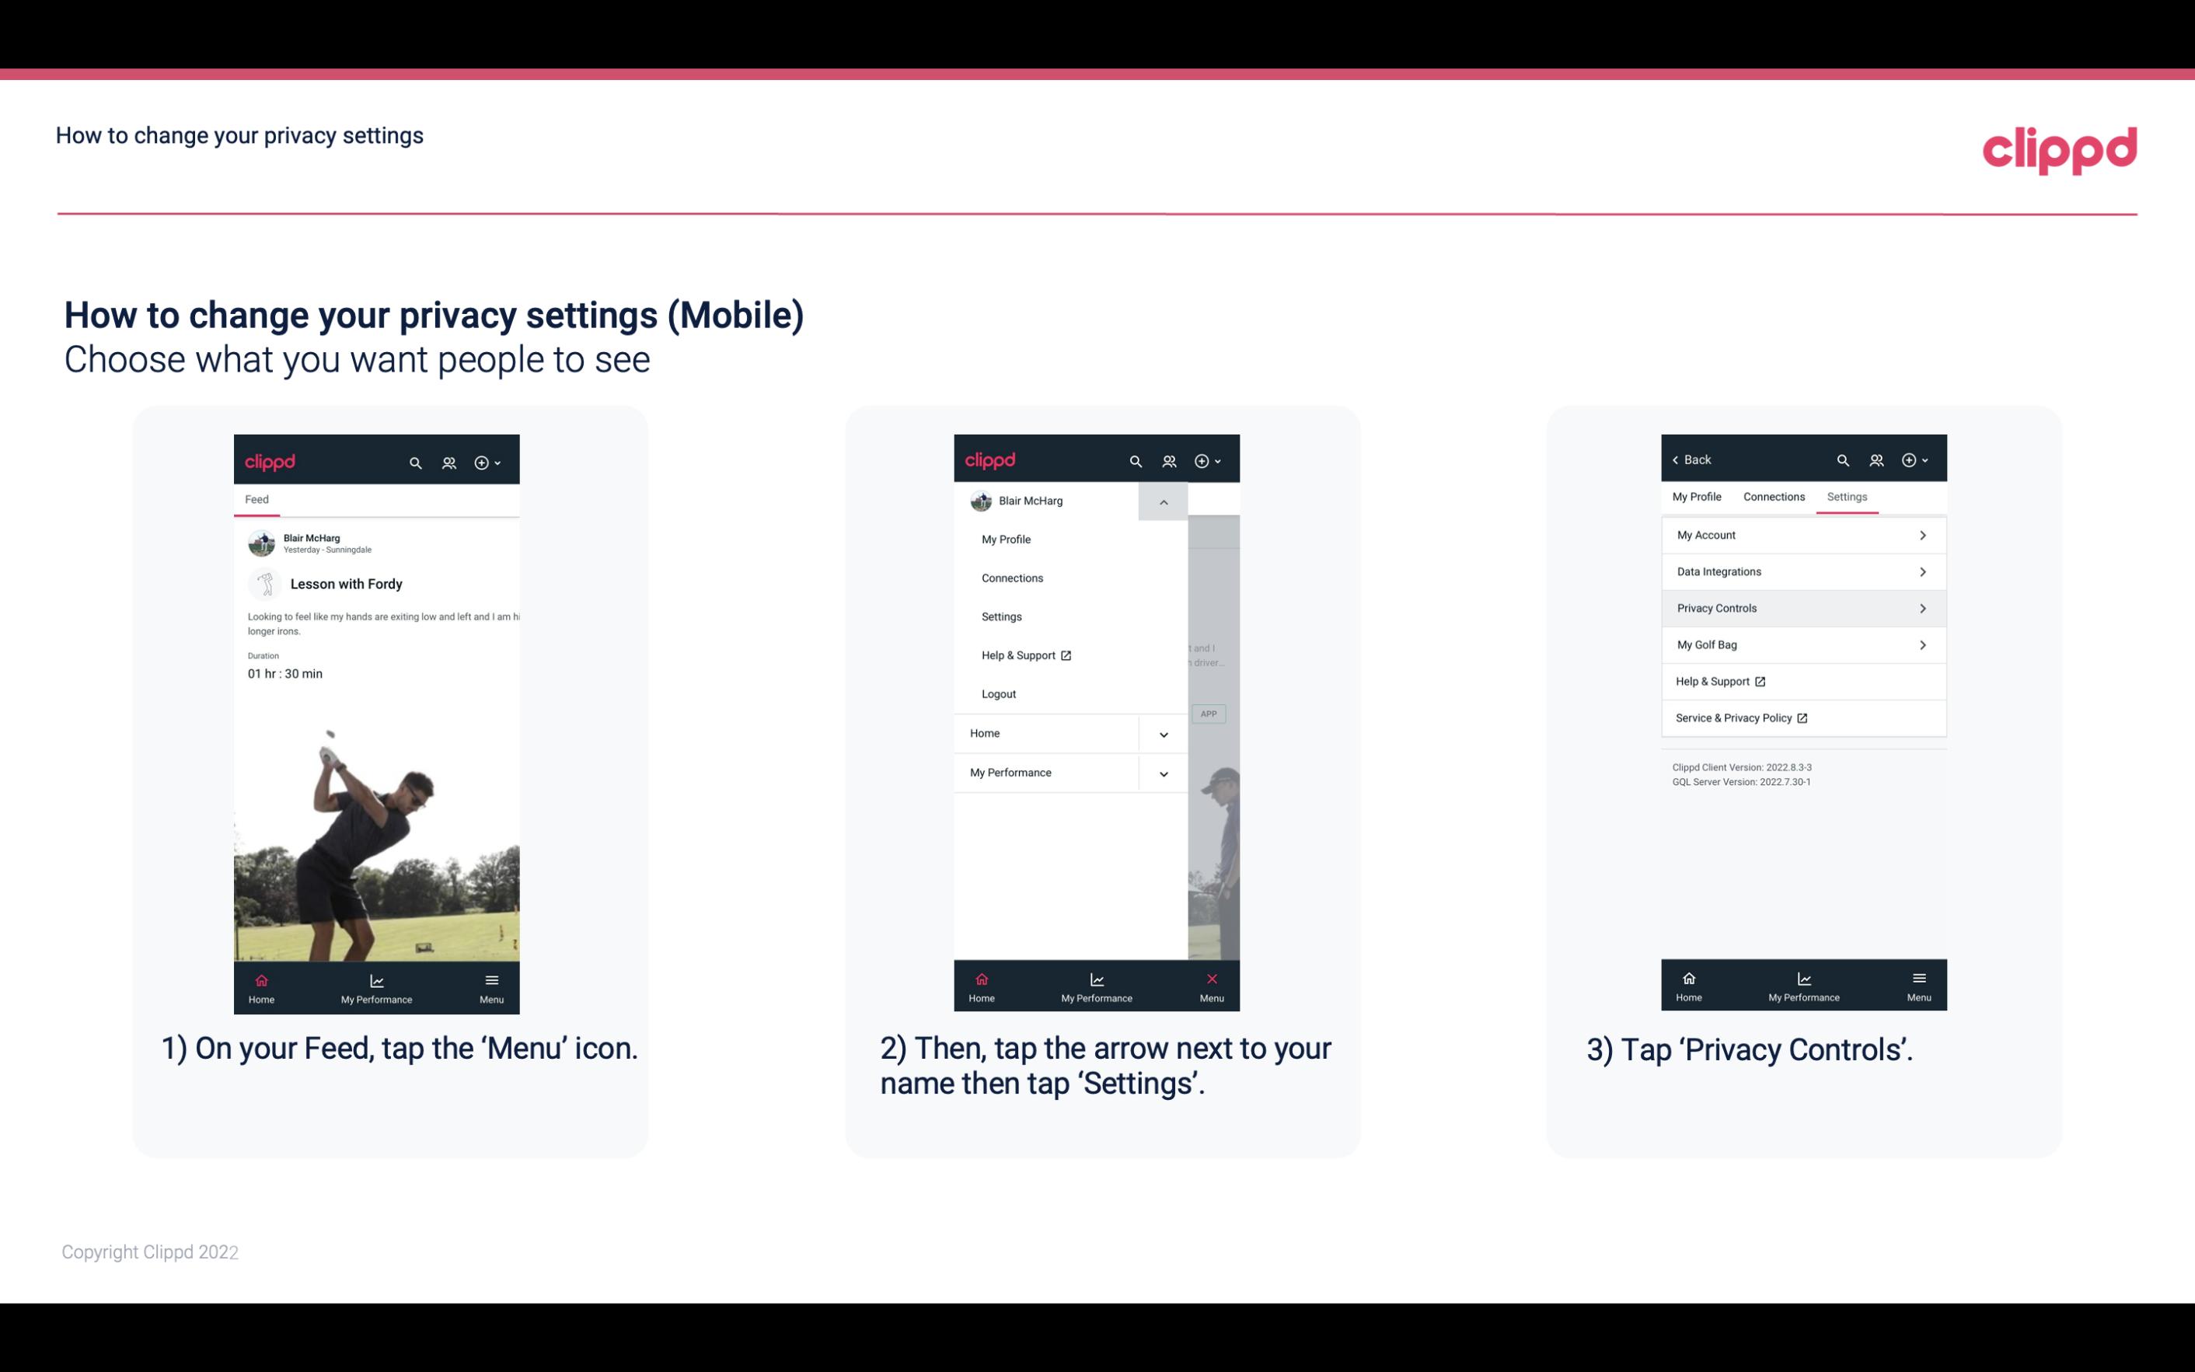The height and width of the screenshot is (1372, 2195).
Task: Tap the Home icon in bottom navigation
Action: pyautogui.click(x=262, y=982)
